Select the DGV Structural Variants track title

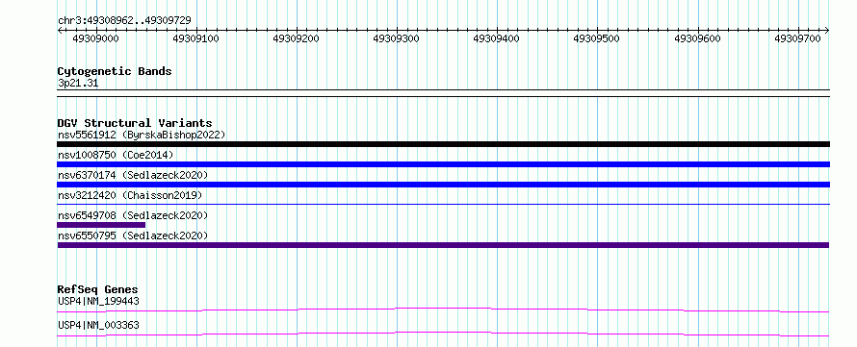click(x=135, y=123)
